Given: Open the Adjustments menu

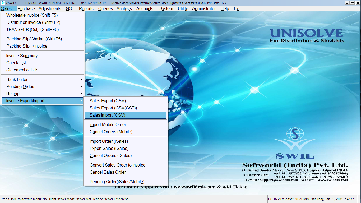Looking at the screenshot, I should point(50,8).
